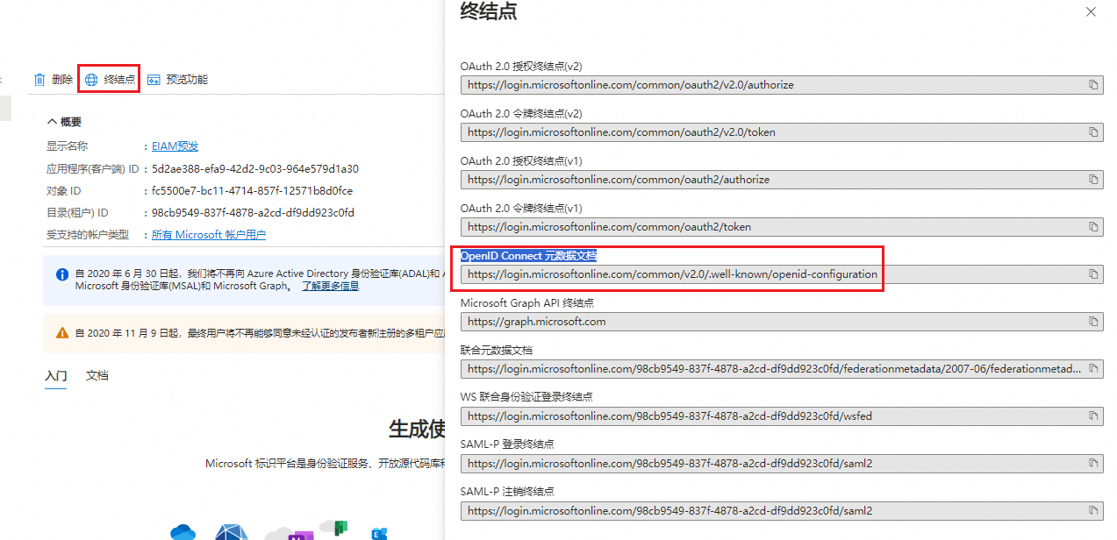Copy the SAML-P sign-out endpoint
The height and width of the screenshot is (540, 1117).
coord(1093,511)
